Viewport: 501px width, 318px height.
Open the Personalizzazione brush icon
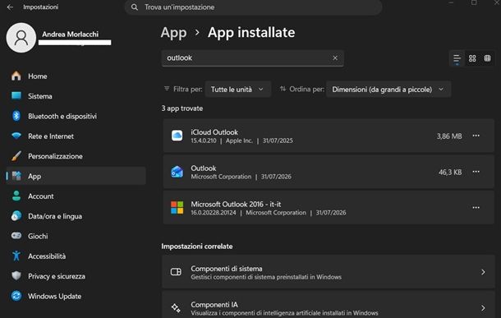pyautogui.click(x=16, y=156)
